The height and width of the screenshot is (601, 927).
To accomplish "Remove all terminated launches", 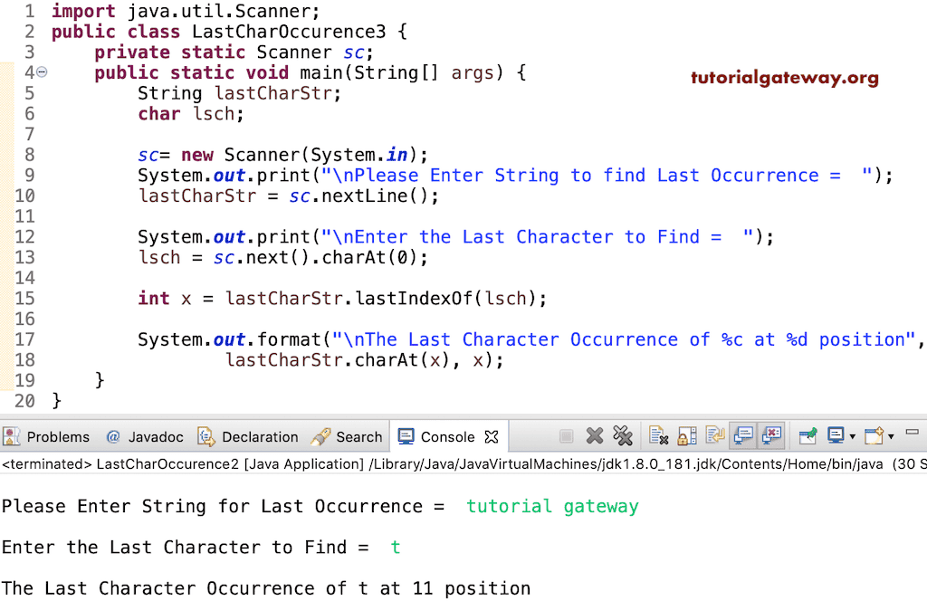I will click(x=621, y=435).
